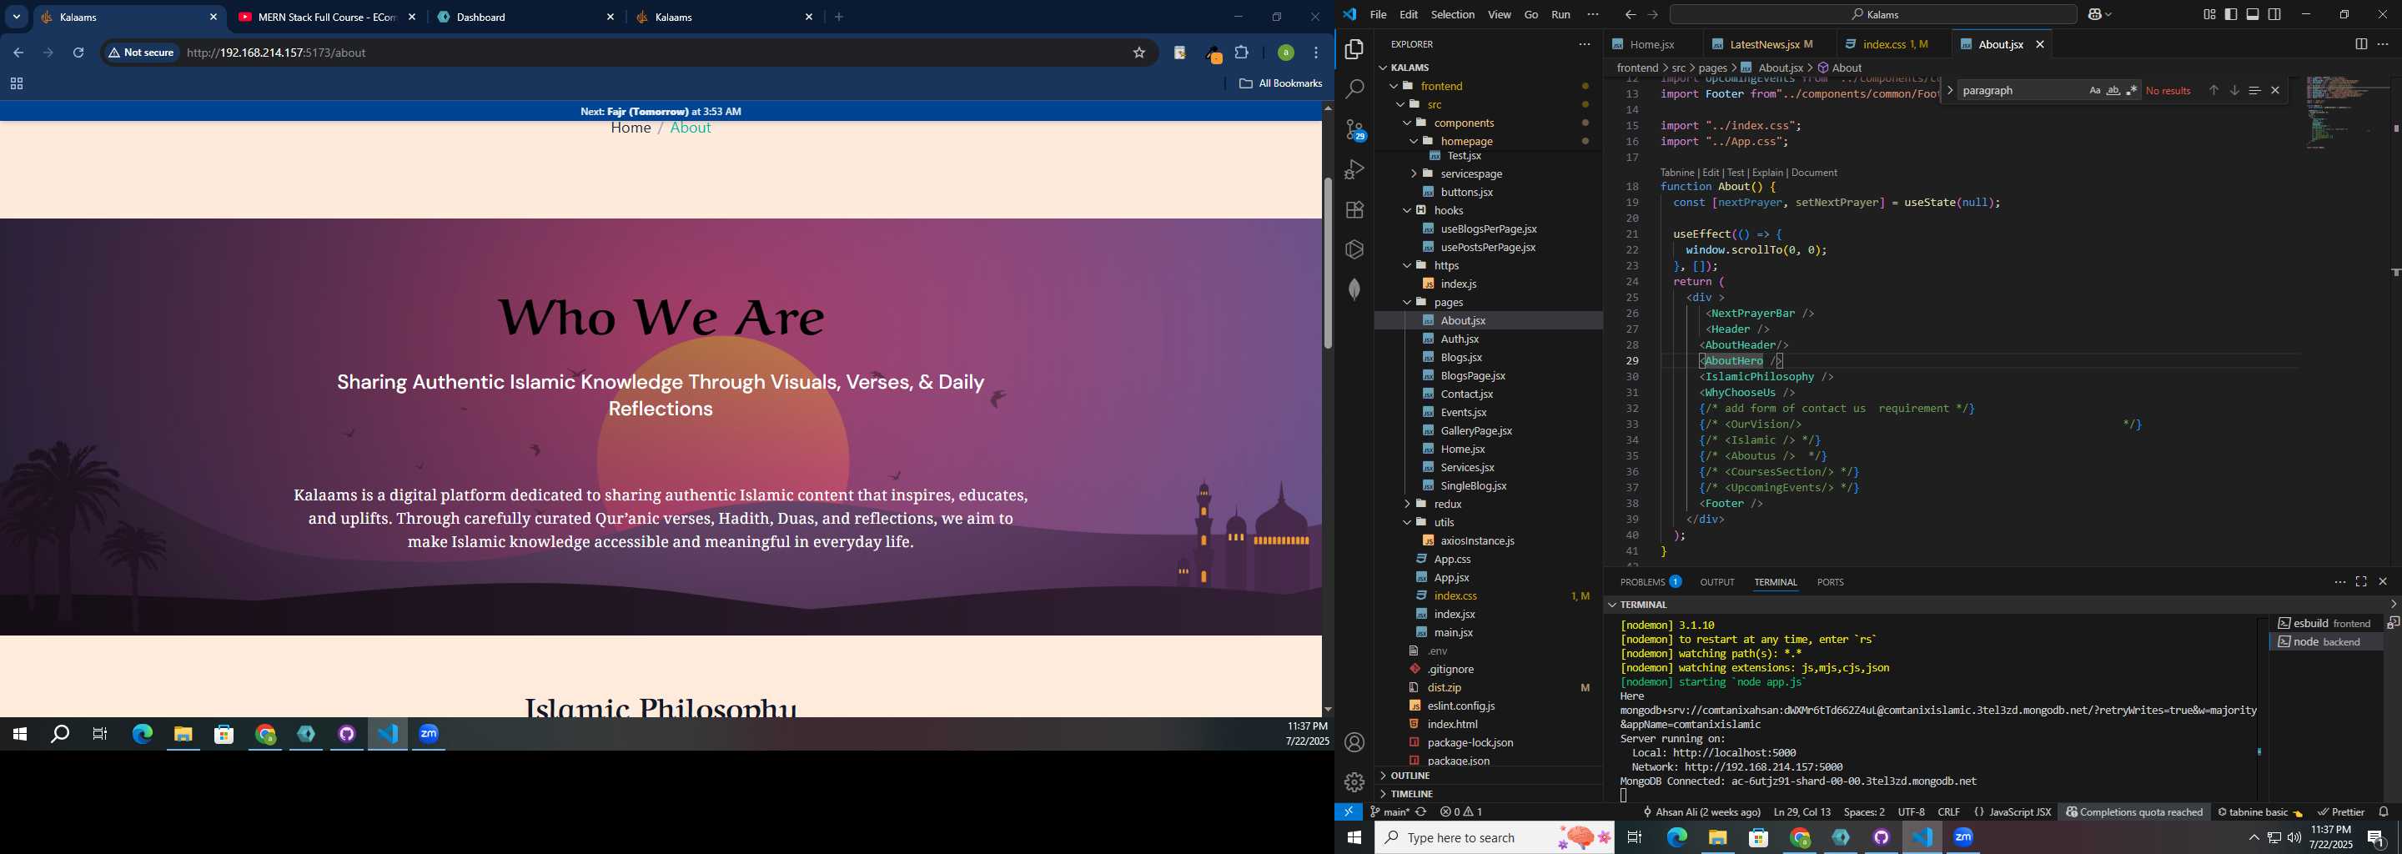Maximize the terminal panel size
This screenshot has height=854, width=2402.
(2361, 582)
